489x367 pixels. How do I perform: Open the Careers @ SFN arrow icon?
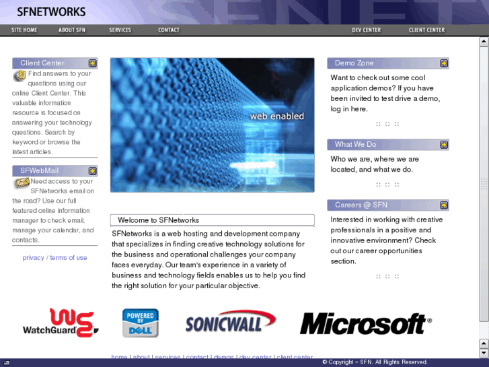coord(444,205)
